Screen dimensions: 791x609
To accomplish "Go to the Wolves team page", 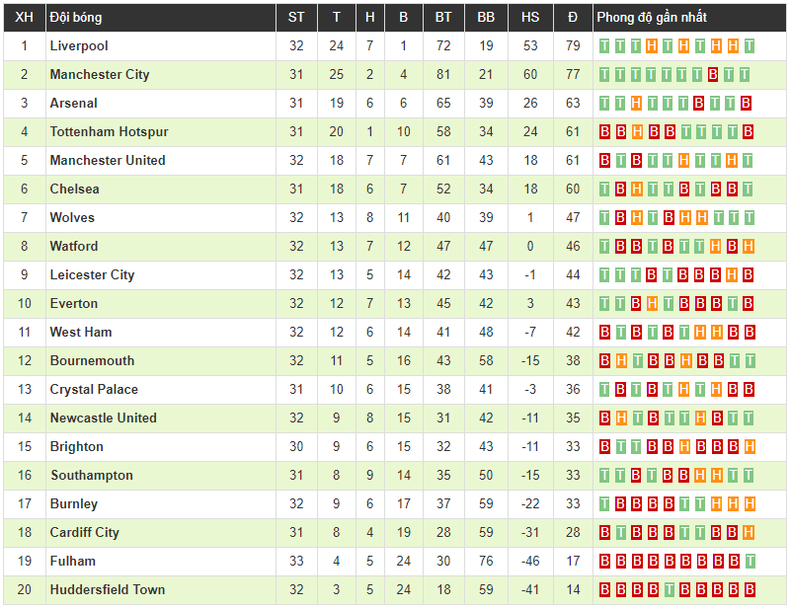I will (72, 218).
